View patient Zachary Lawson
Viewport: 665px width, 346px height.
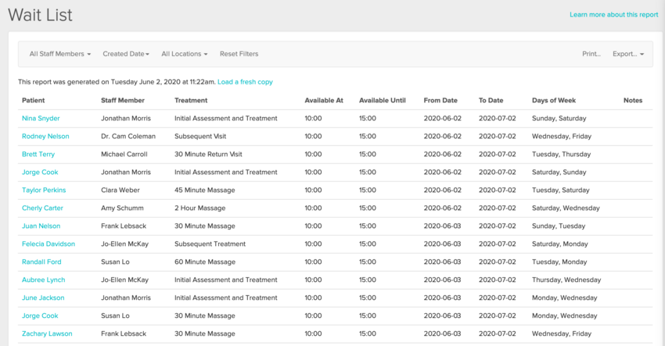pyautogui.click(x=47, y=334)
